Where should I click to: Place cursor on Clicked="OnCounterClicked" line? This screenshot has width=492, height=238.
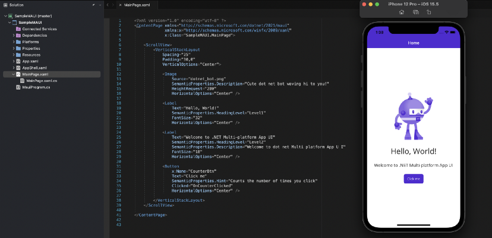[x=202, y=186]
